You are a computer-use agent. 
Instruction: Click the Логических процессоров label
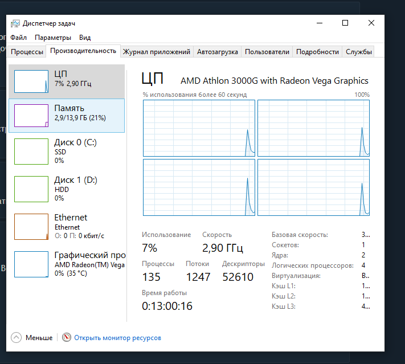point(313,265)
